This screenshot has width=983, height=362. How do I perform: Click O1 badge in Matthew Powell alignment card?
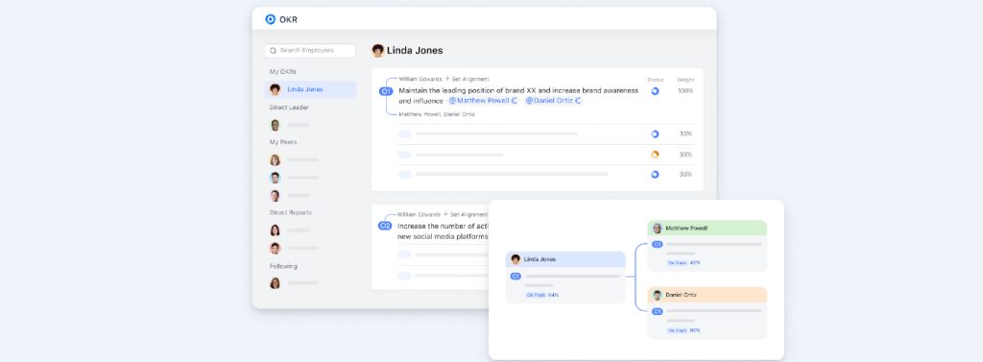[x=657, y=244]
